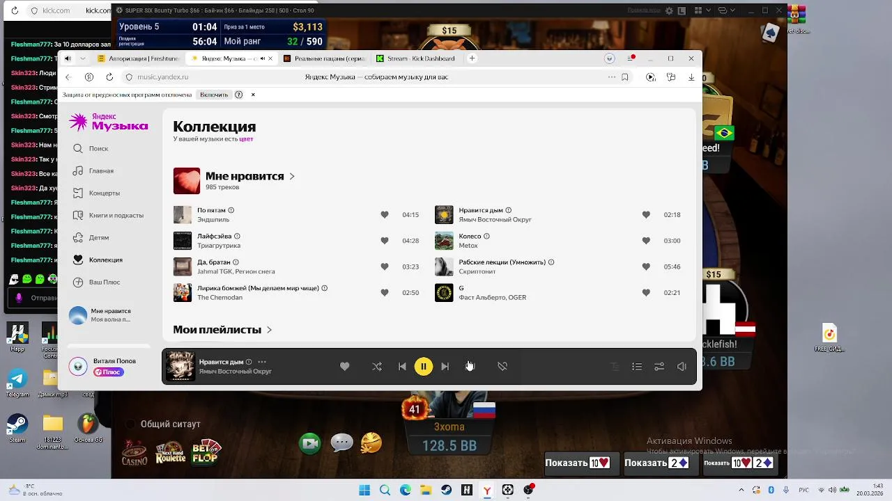The height and width of the screenshot is (501, 892).
Task: Click Включить in the protection notice bar
Action: [214, 95]
